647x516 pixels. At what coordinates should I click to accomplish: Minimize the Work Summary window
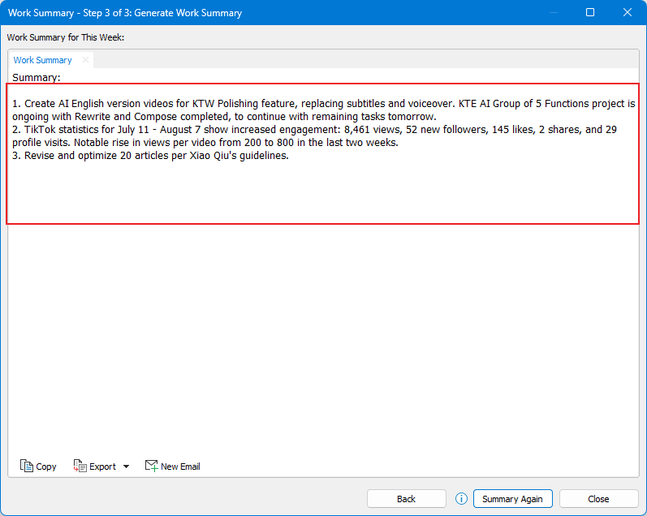click(x=554, y=12)
